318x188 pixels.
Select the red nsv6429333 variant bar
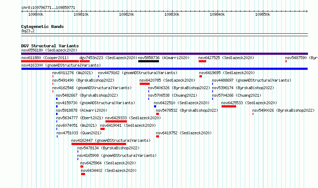click(x=116, y=121)
